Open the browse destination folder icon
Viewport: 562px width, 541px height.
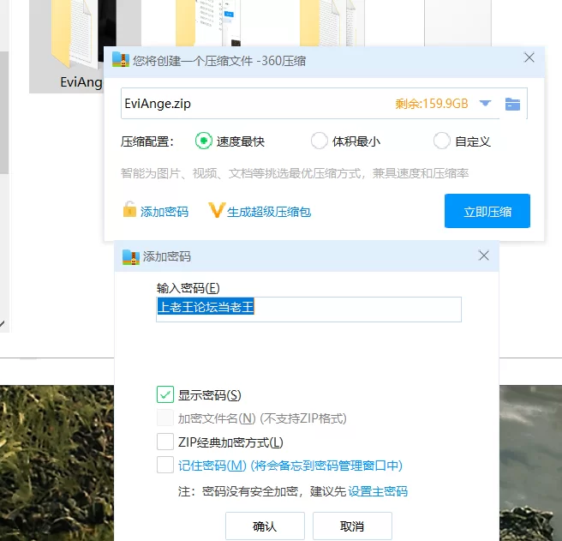pos(512,104)
